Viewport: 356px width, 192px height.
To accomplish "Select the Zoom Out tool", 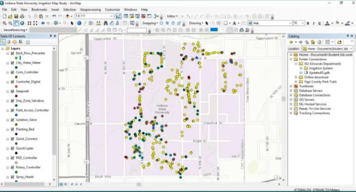I will [10, 23].
